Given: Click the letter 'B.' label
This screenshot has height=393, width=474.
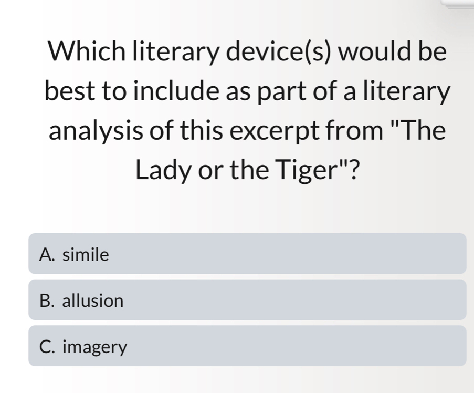Looking at the screenshot, I should click(x=48, y=301).
